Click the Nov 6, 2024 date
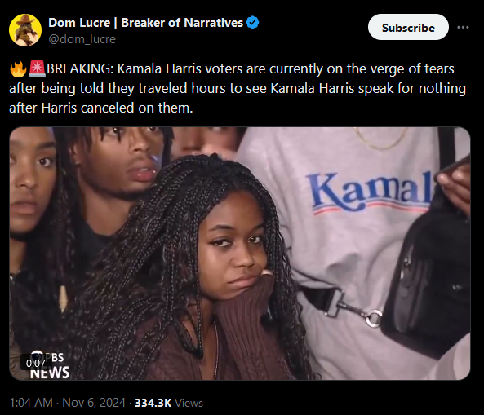The height and width of the screenshot is (415, 484). [x=94, y=403]
